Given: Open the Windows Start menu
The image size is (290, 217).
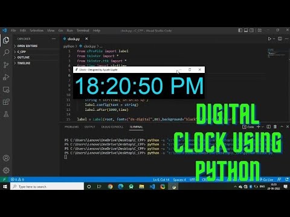Looking at the screenshot, I should (5, 187).
